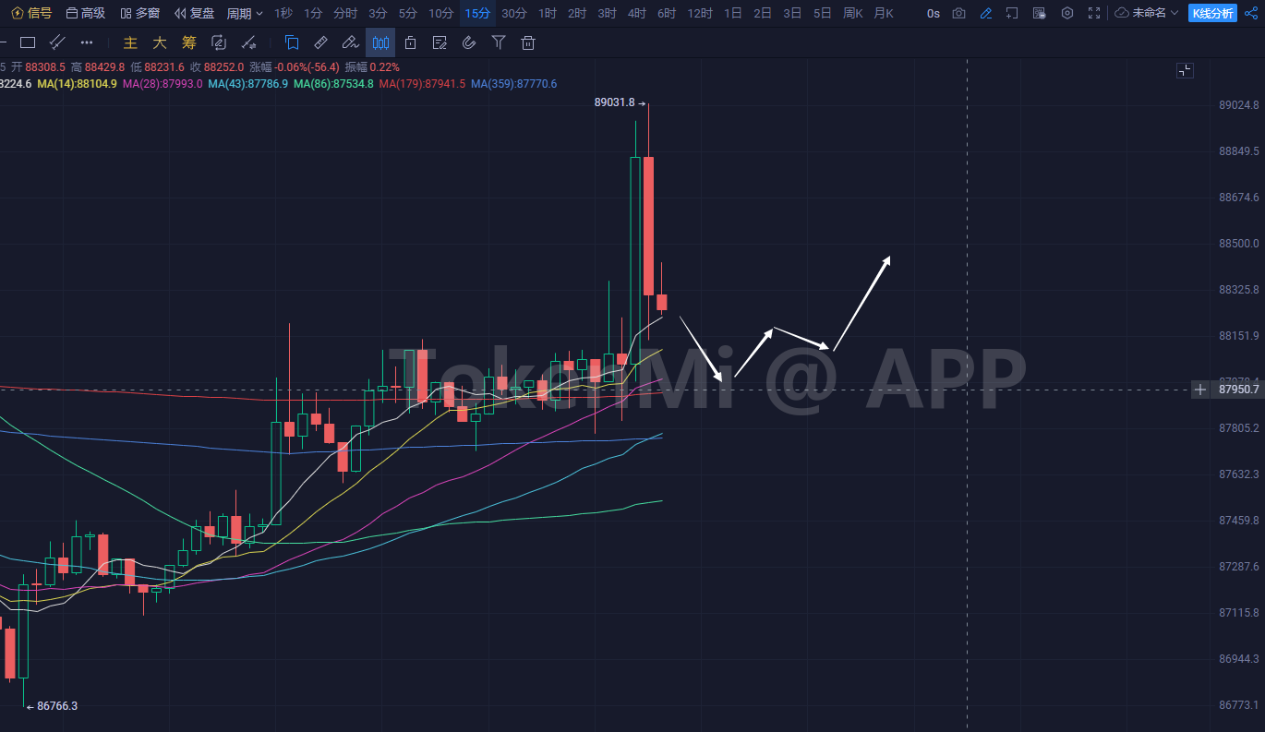Open chart settings hexagon icon
This screenshot has width=1265, height=732.
pos(1067,13)
